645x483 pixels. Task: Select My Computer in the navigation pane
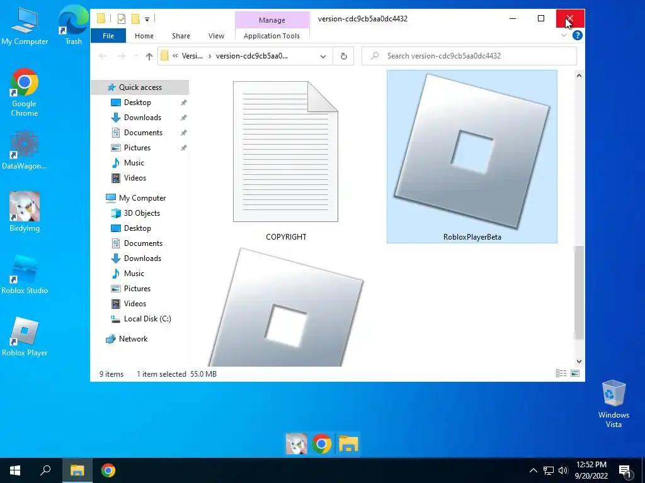(142, 198)
